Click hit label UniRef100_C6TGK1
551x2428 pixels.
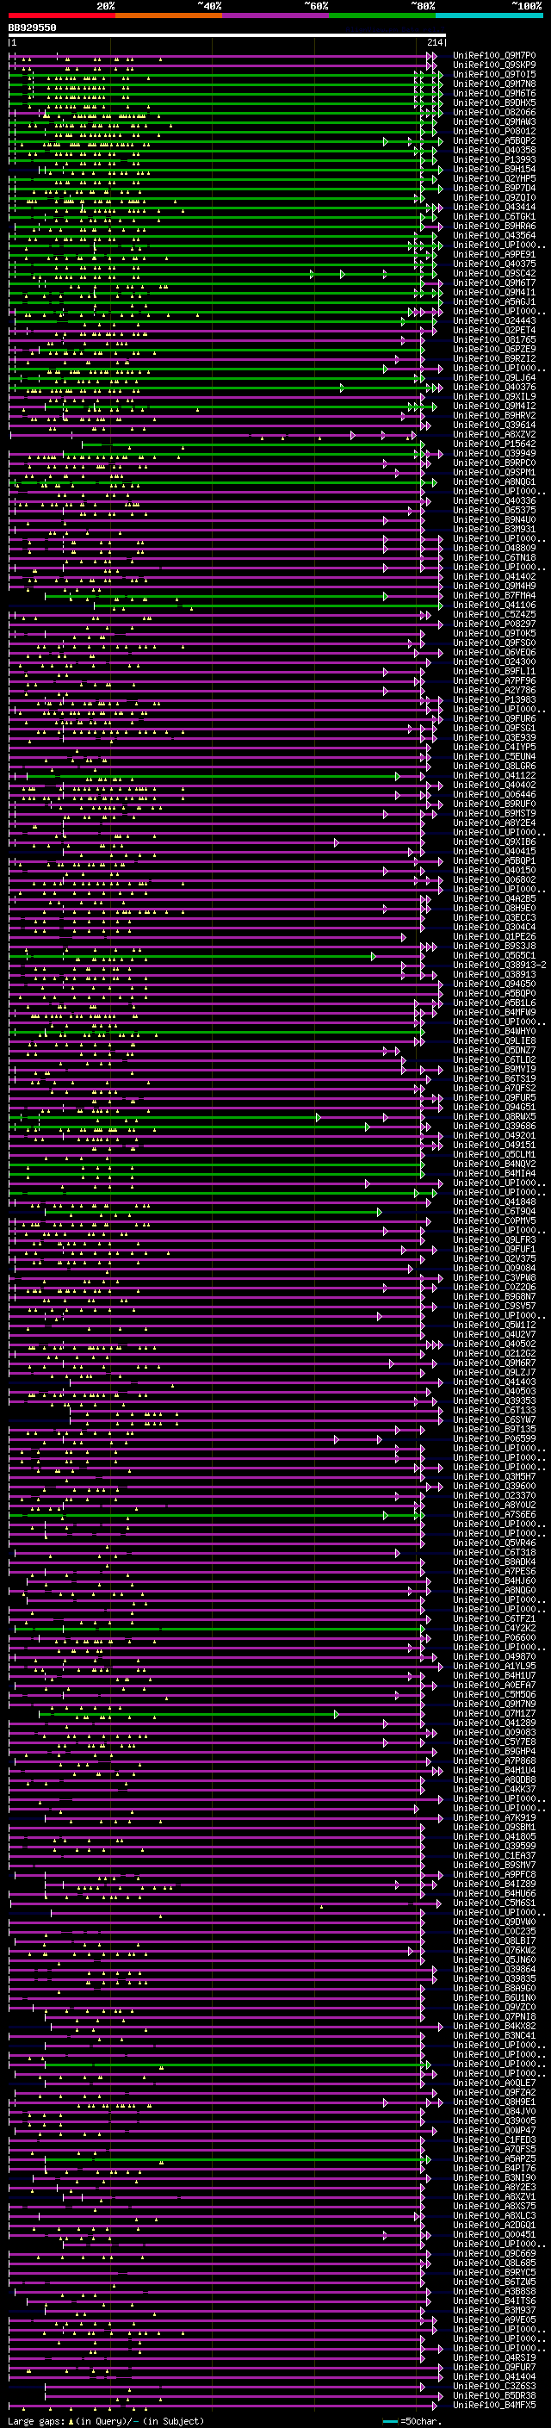pyautogui.click(x=494, y=217)
